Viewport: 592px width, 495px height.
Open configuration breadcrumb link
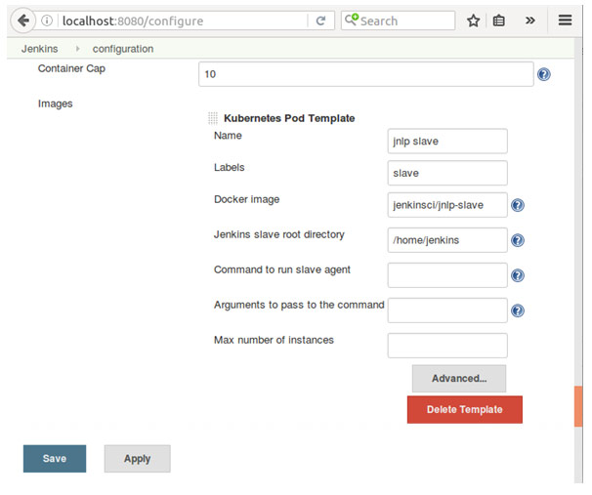click(x=123, y=49)
